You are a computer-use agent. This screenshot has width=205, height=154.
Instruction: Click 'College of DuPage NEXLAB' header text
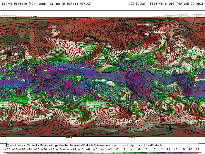click(x=70, y=4)
